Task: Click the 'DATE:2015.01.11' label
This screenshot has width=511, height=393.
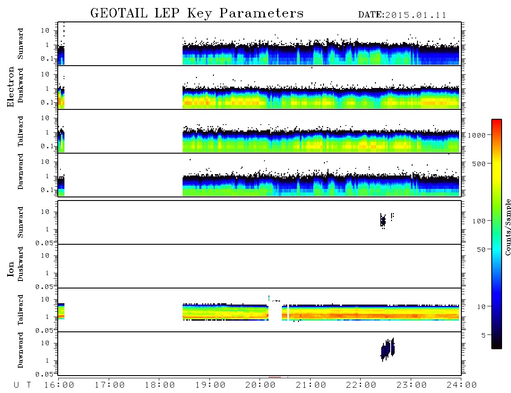Action: [402, 15]
